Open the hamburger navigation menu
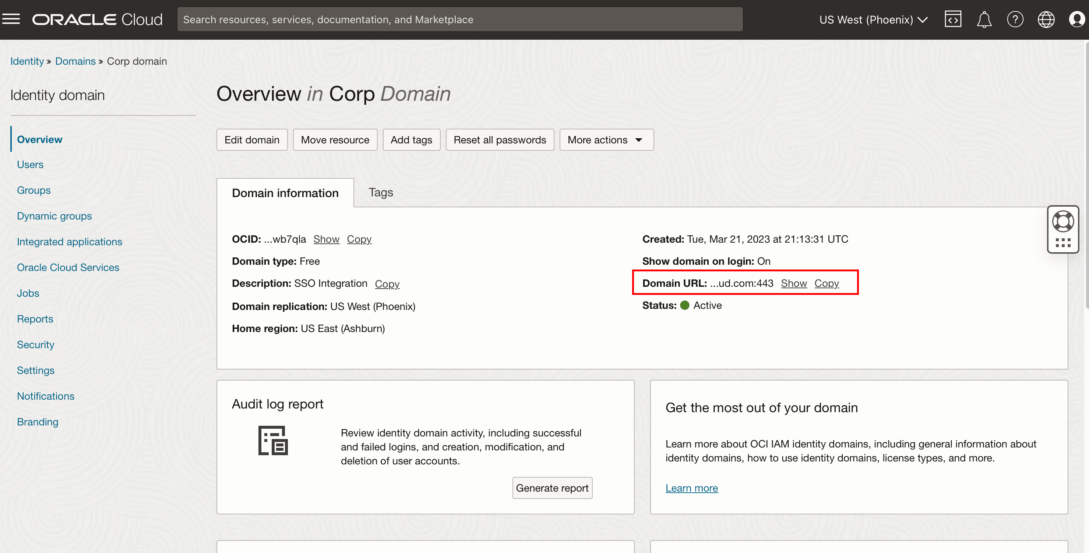The image size is (1089, 553). [11, 19]
